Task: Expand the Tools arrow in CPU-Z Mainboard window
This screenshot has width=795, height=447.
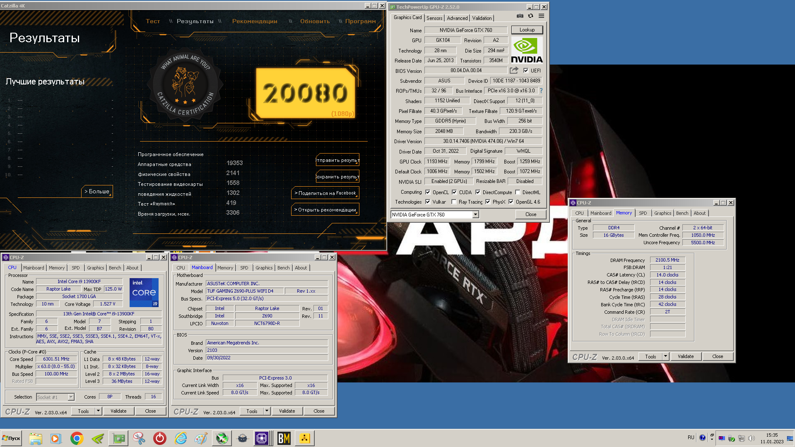Action: [x=267, y=411]
